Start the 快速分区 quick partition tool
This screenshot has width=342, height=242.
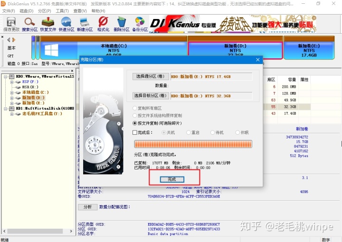pyautogui.click(x=66, y=24)
